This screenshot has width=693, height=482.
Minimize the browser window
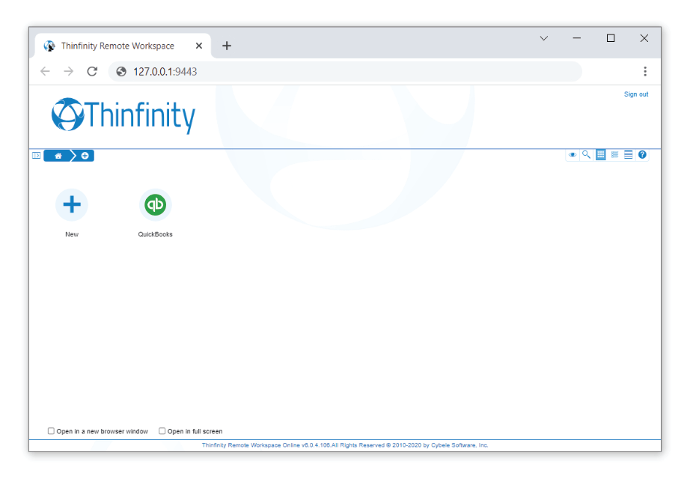coord(577,38)
